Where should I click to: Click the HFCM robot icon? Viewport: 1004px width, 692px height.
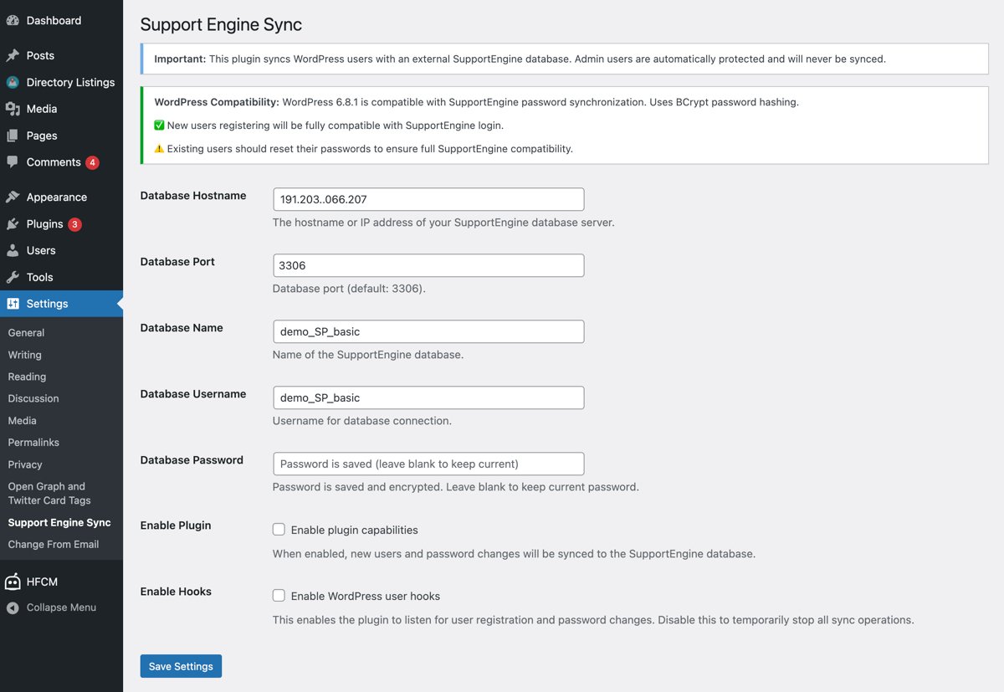pyautogui.click(x=13, y=582)
